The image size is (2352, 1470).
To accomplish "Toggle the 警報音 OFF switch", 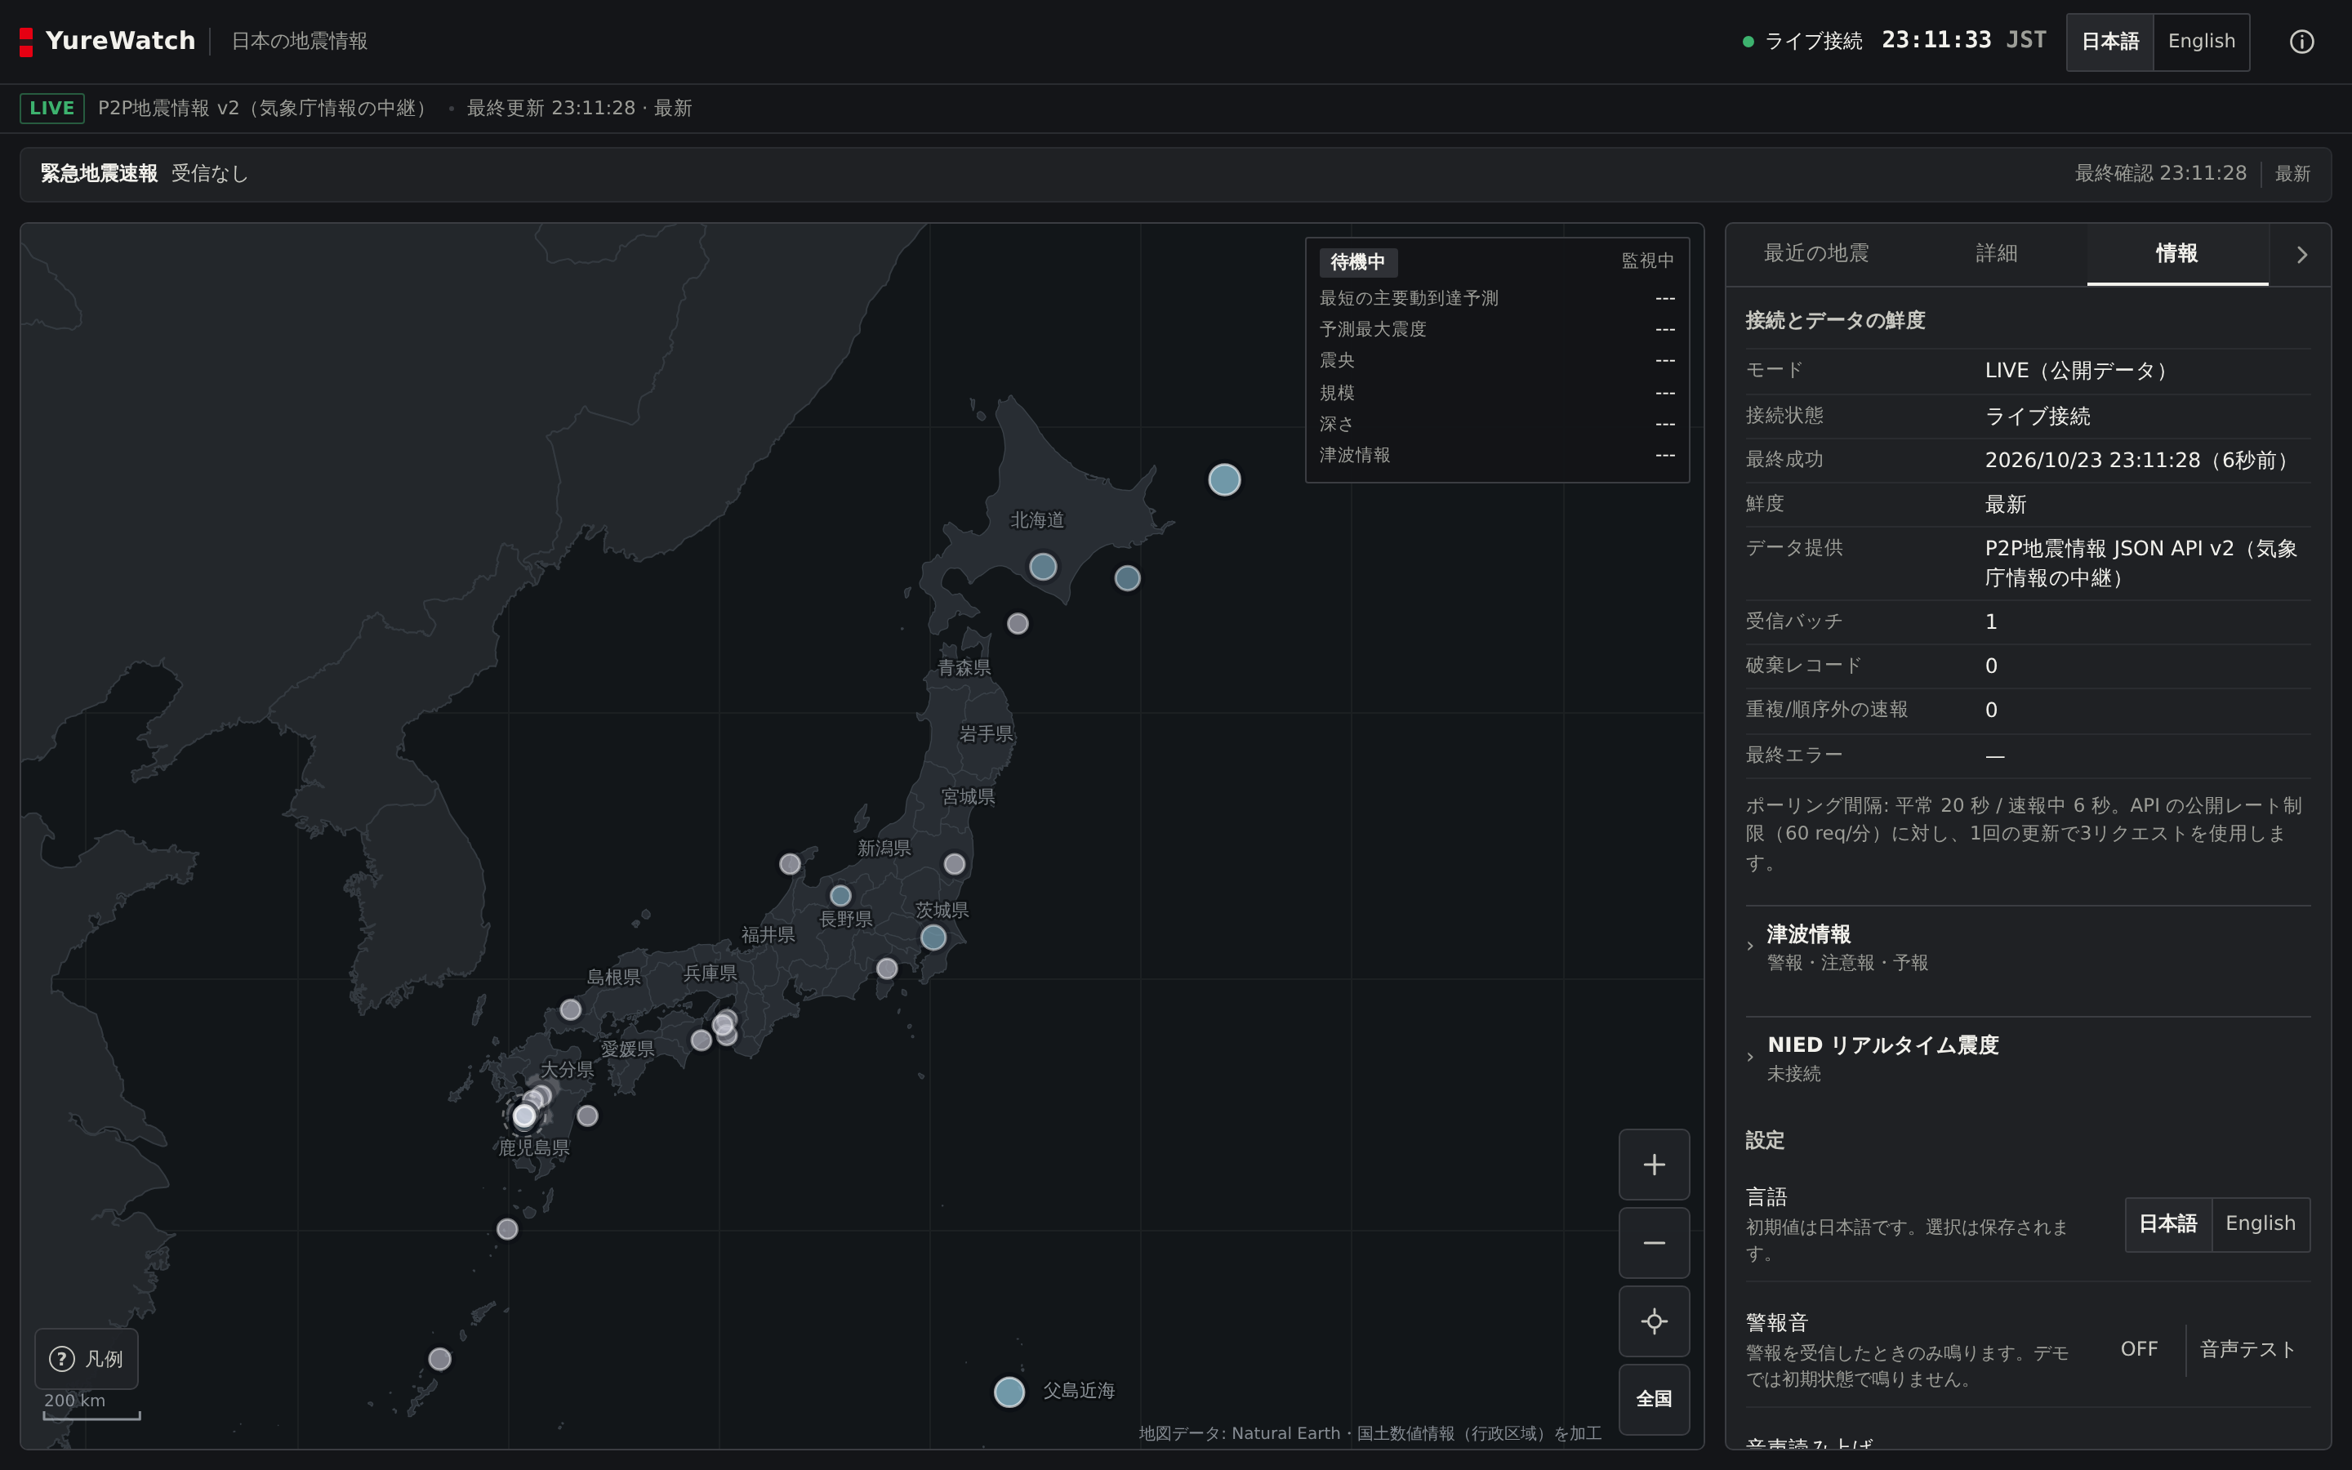I will (2138, 1349).
